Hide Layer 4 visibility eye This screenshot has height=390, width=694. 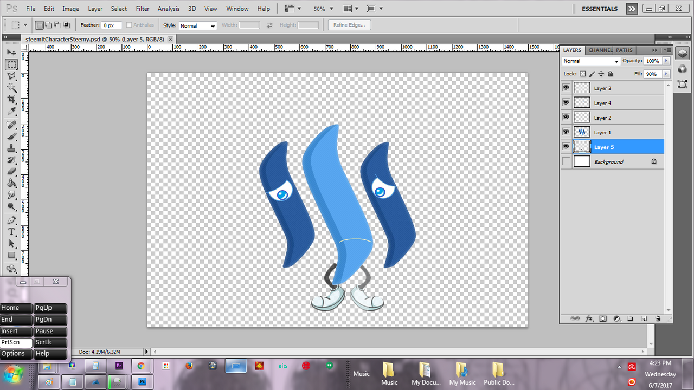[566, 102]
